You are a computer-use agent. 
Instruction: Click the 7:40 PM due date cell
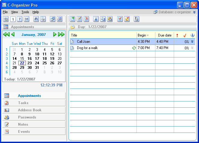click(x=165, y=48)
